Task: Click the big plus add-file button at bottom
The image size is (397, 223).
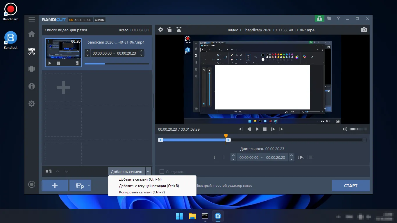Action: (55, 186)
